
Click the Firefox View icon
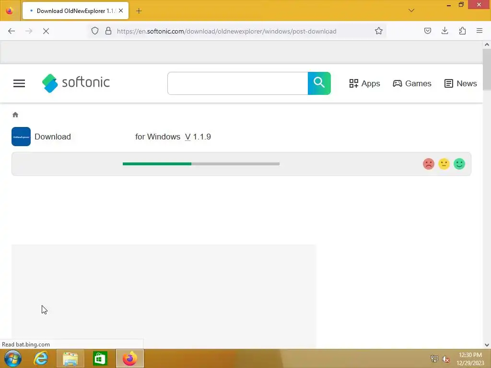click(10, 11)
